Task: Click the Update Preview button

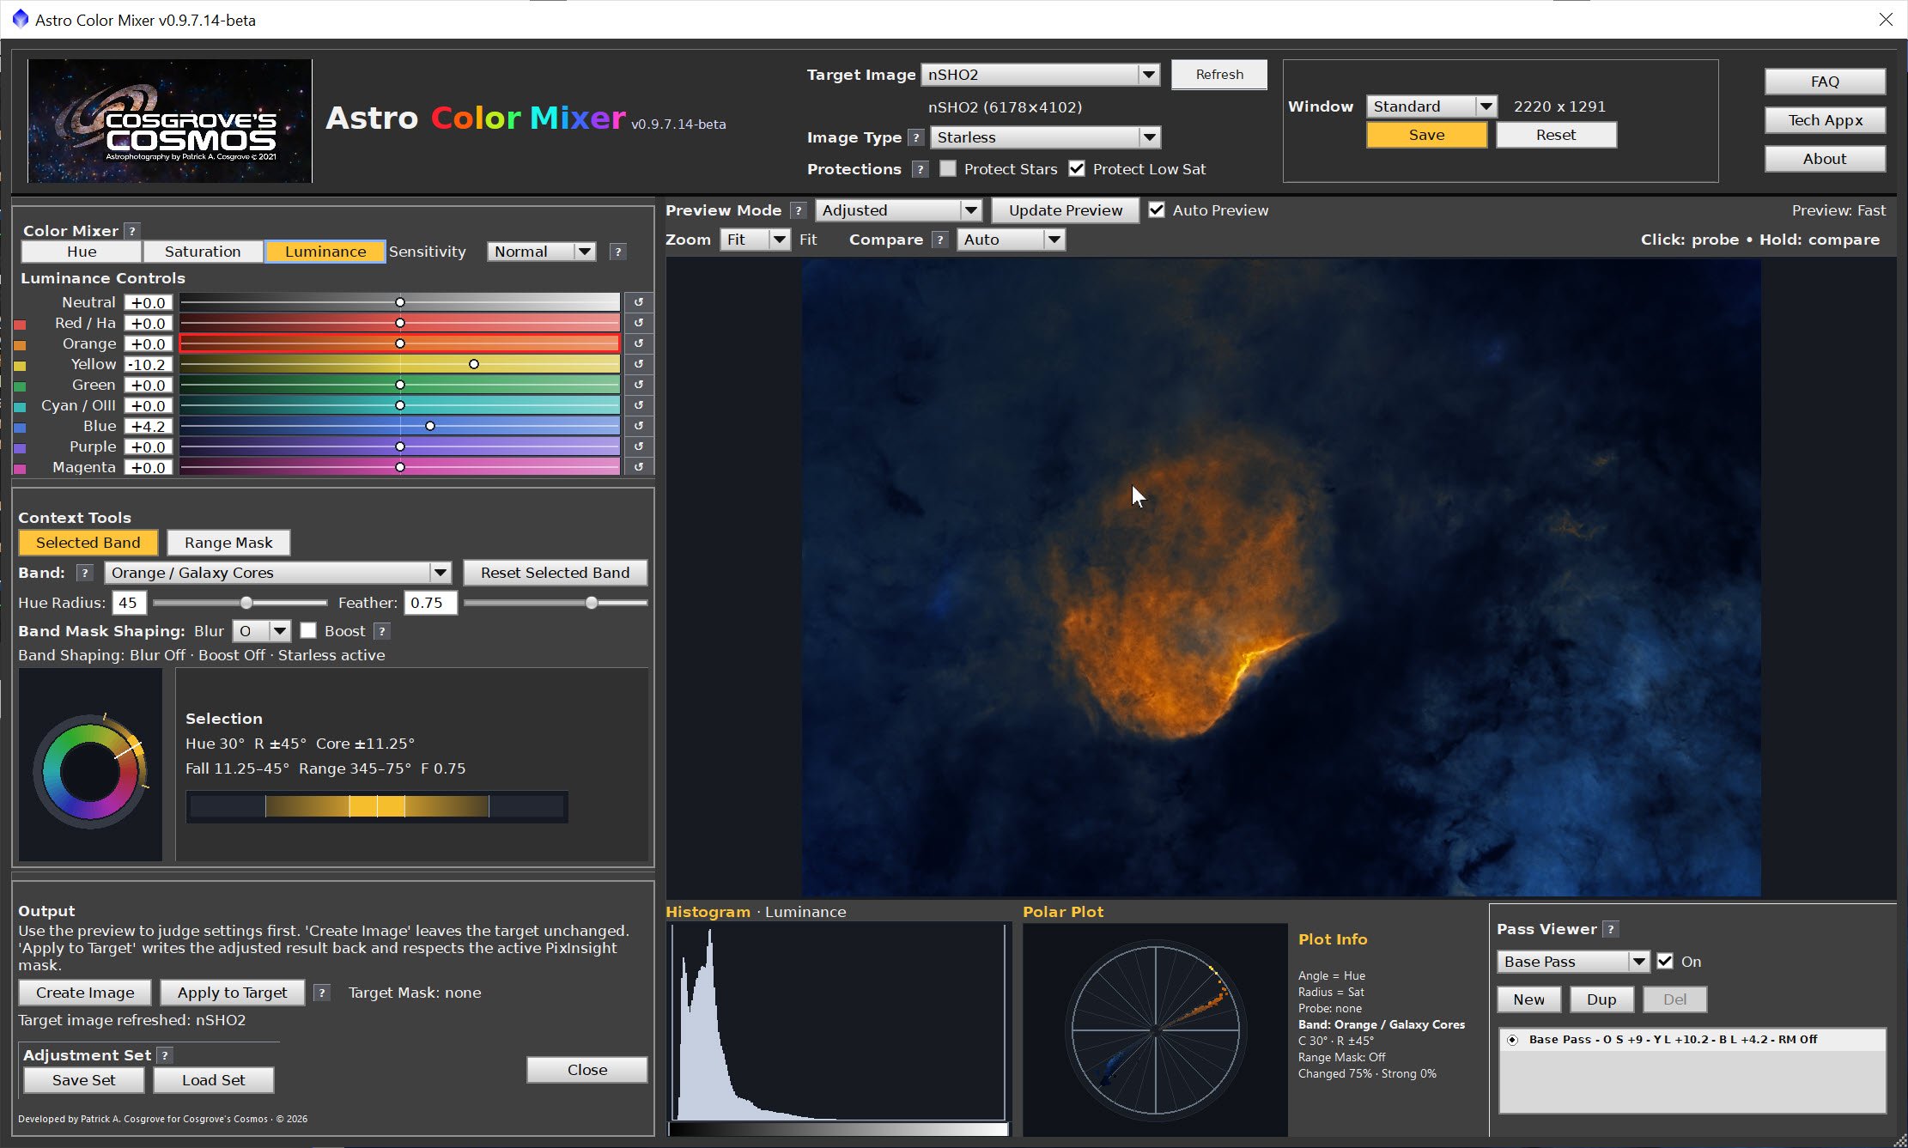Action: (1065, 210)
